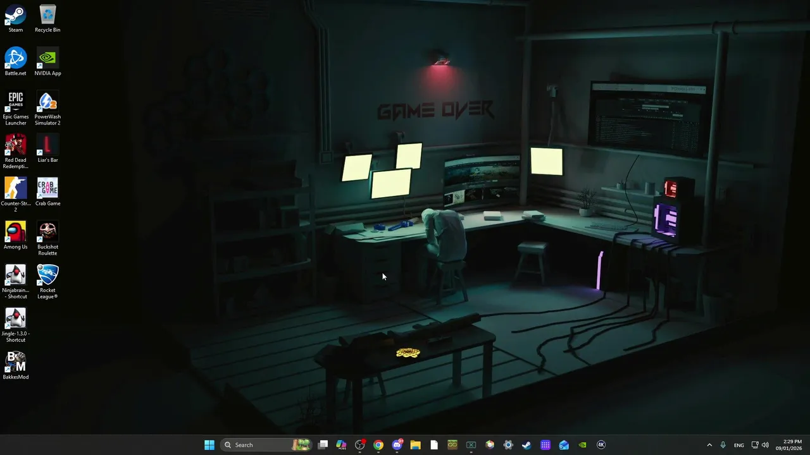
Task: Select the Rocket League shortcut
Action: [x=47, y=282]
